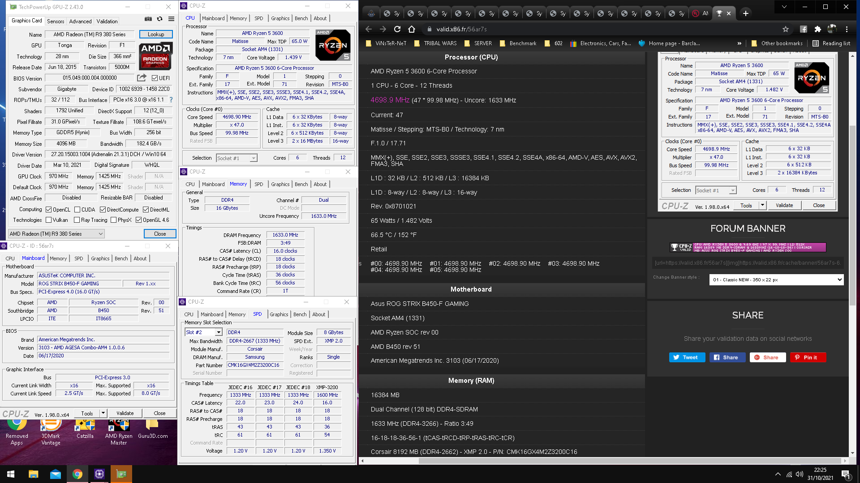Click the CPU-Z forum banner image

[748, 247]
